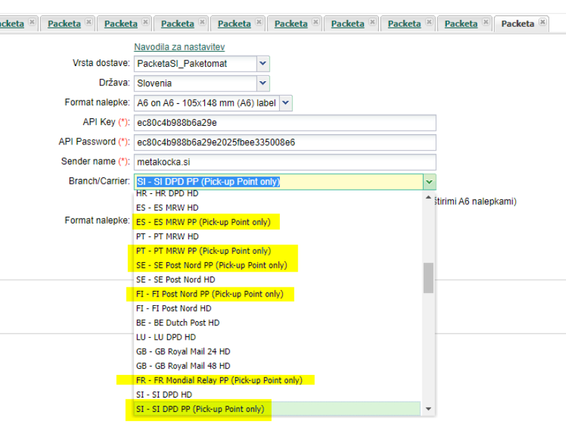Click into the API Password field

(x=285, y=142)
